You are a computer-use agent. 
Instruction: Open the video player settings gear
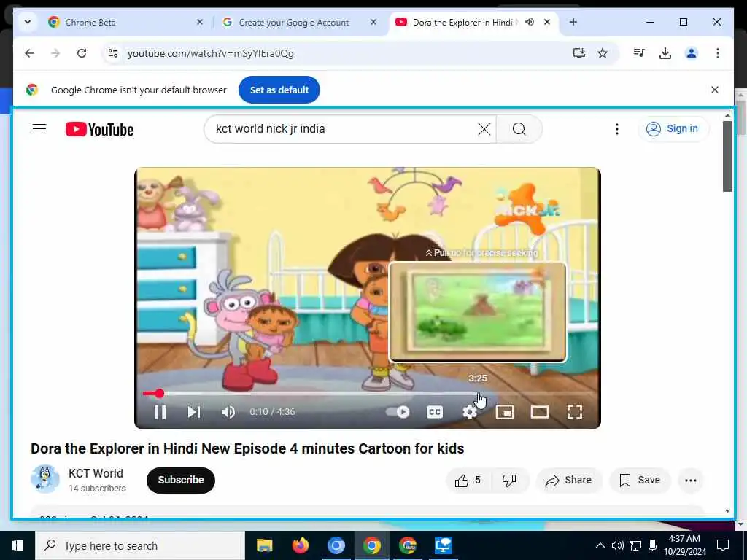(470, 412)
